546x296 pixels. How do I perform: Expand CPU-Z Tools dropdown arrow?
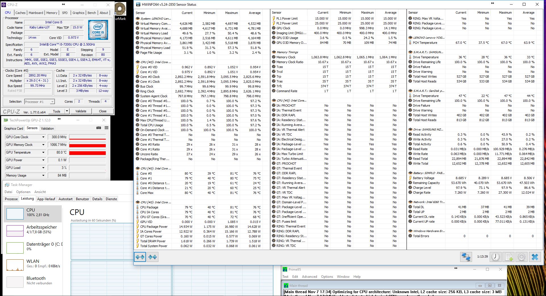pyautogui.click(x=67, y=111)
